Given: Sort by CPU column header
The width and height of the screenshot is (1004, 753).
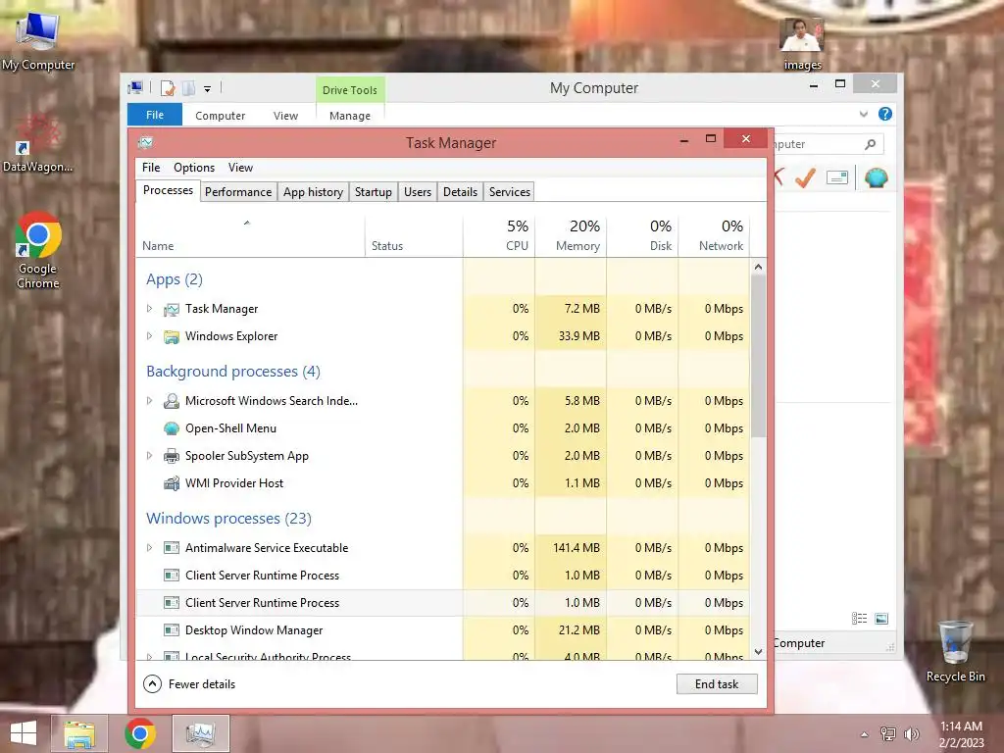Looking at the screenshot, I should [x=499, y=235].
